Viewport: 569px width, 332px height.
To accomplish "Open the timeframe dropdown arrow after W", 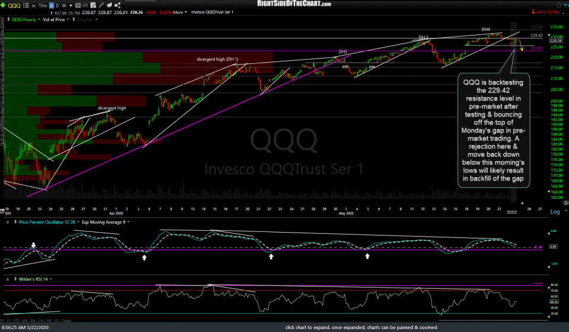I will [x=71, y=5].
